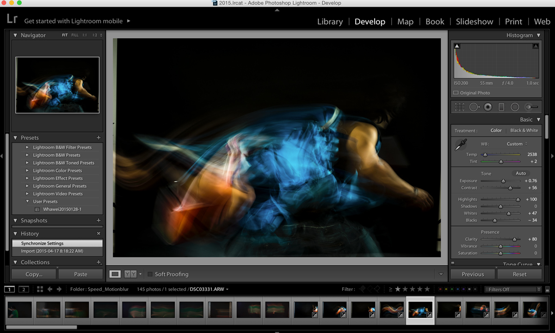Viewport: 555px width, 333px height.
Task: Select the Graduated Filter tool
Action: [x=501, y=107]
